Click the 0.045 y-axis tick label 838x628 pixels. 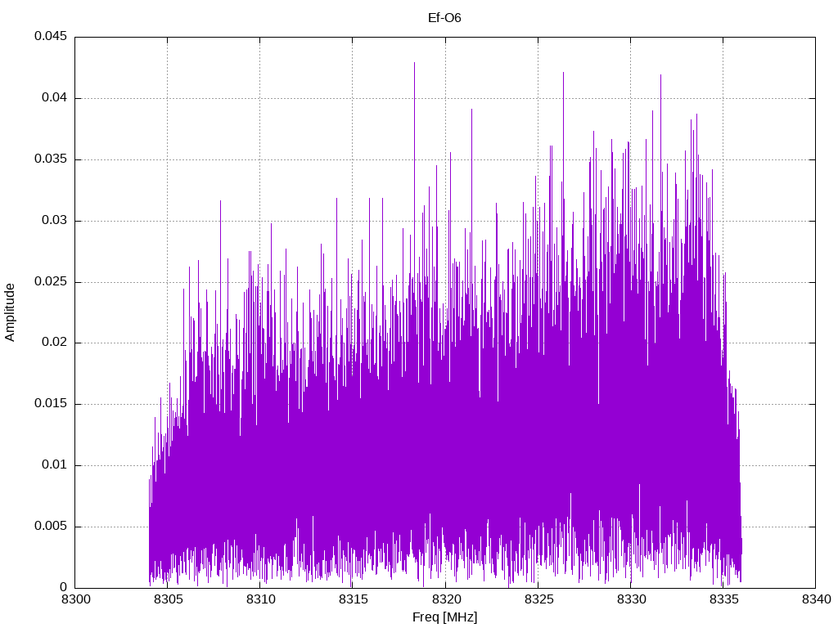[x=51, y=36]
